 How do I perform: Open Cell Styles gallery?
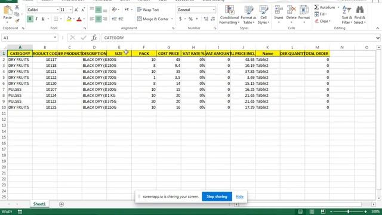click(263, 15)
